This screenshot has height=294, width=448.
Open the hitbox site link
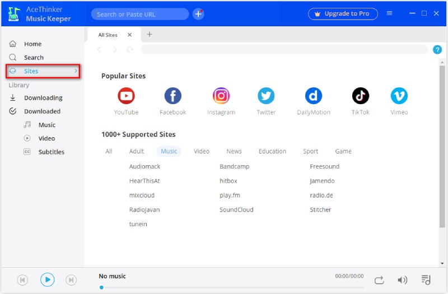(x=228, y=181)
